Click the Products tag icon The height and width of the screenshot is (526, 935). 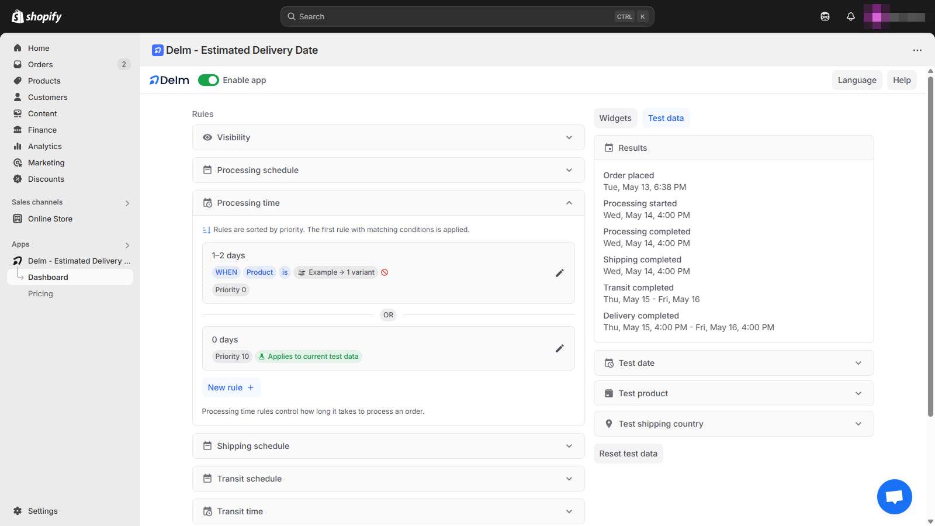coord(18,81)
